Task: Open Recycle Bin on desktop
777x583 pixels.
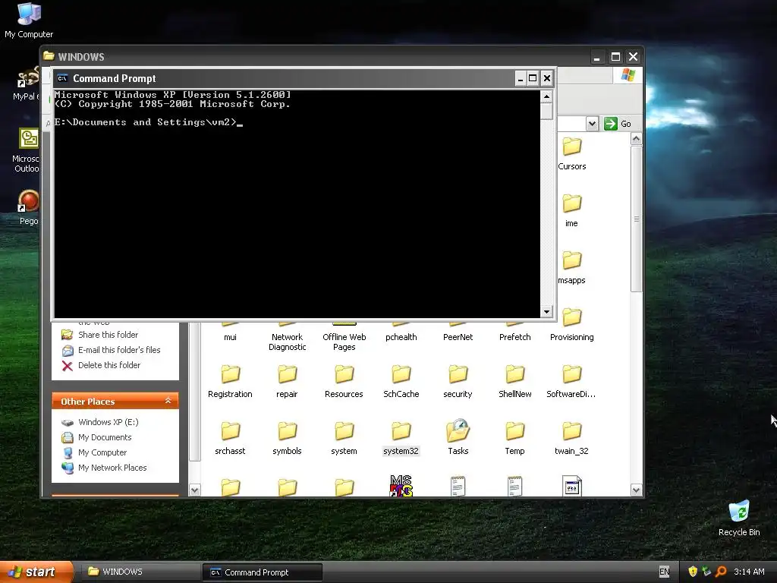Action: 739,518
